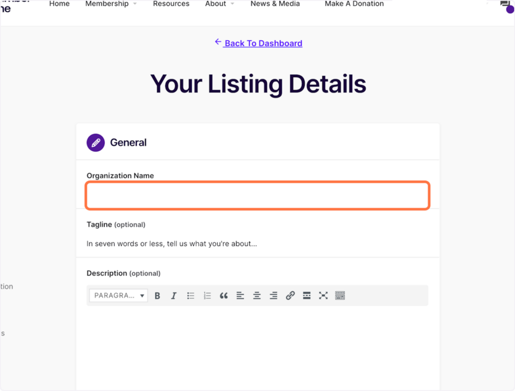
Task: Center align the description text
Action: coord(257,296)
